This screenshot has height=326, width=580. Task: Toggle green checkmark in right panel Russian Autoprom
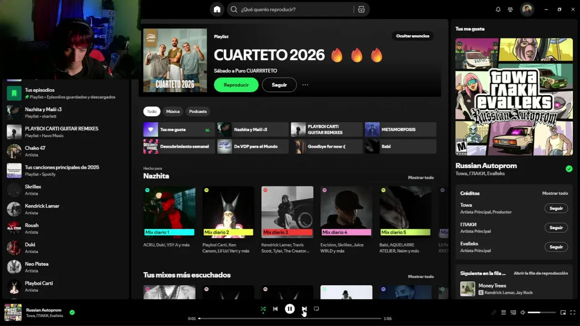tap(569, 169)
